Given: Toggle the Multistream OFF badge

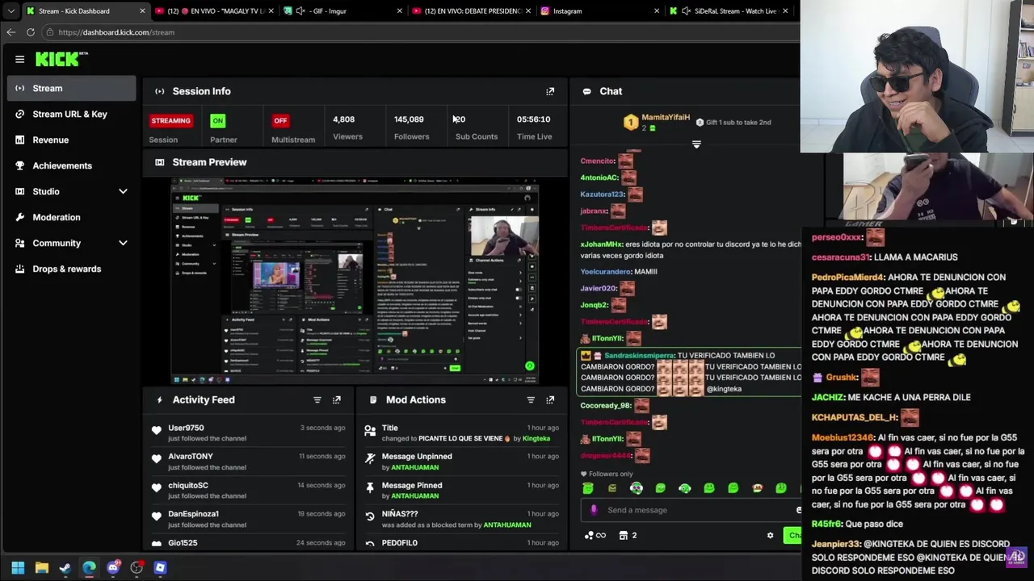Looking at the screenshot, I should [280, 120].
